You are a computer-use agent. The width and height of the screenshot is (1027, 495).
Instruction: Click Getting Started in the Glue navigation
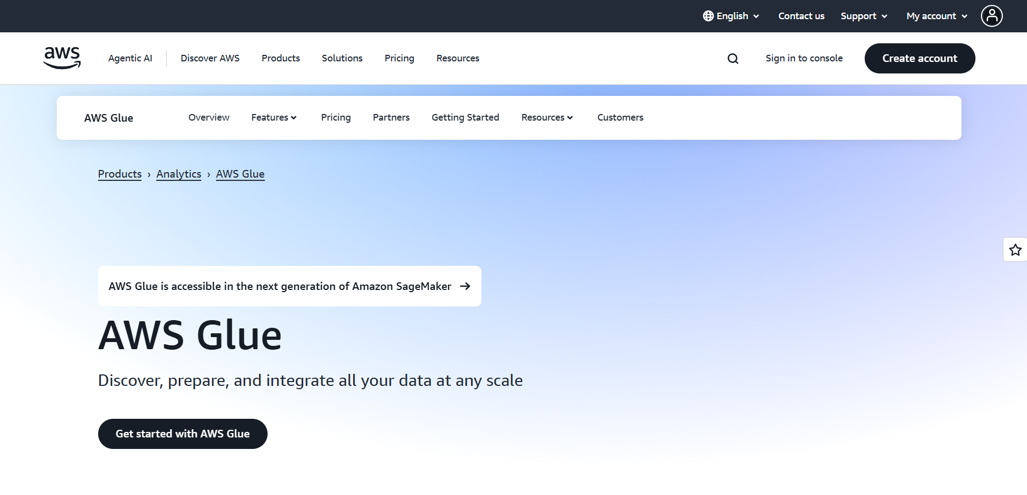465,117
